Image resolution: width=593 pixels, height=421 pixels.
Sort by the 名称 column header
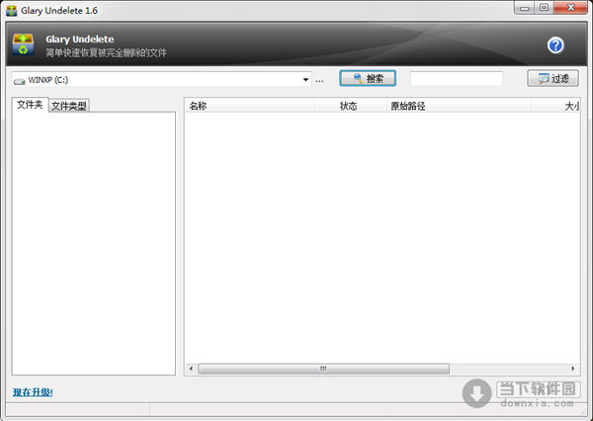point(250,106)
